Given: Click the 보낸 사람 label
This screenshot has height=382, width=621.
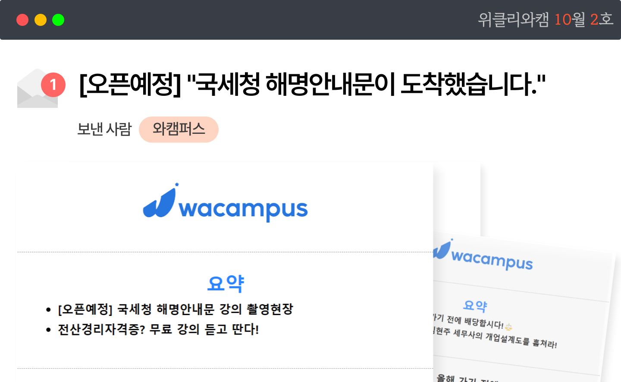Looking at the screenshot, I should coord(104,129).
